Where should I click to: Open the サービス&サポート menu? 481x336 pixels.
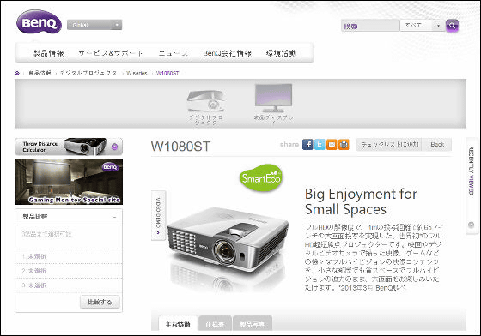tap(111, 53)
